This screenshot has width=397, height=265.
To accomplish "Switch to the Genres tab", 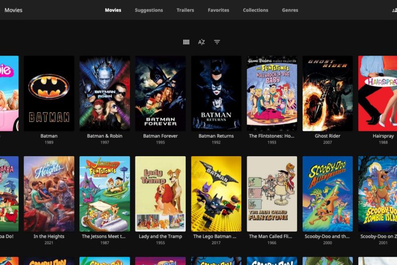I will point(290,10).
